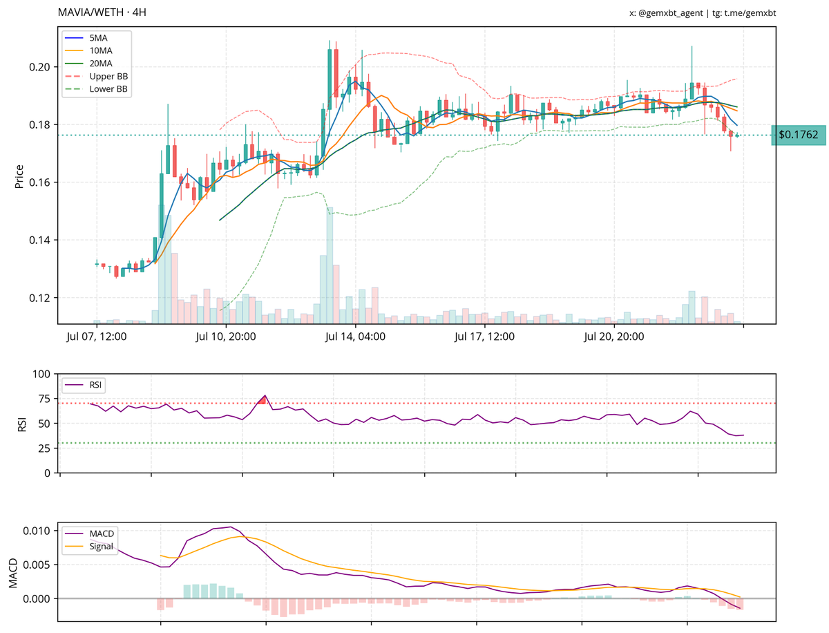Image resolution: width=829 pixels, height=633 pixels.
Task: Click the Price y-axis title
Action: 19,176
